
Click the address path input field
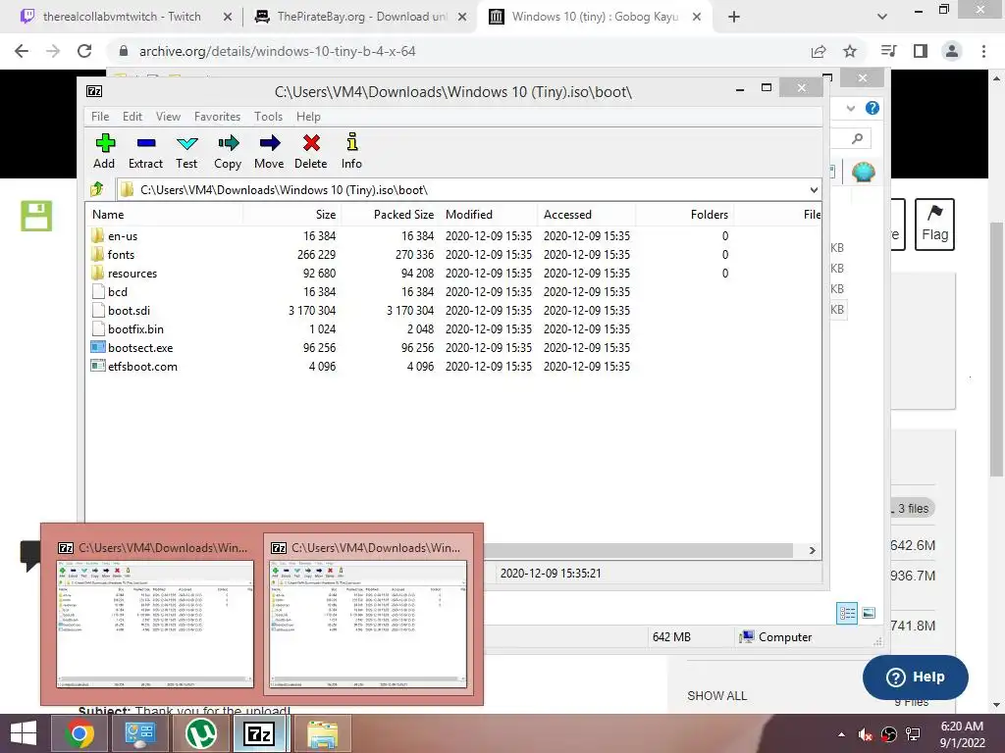(x=461, y=190)
